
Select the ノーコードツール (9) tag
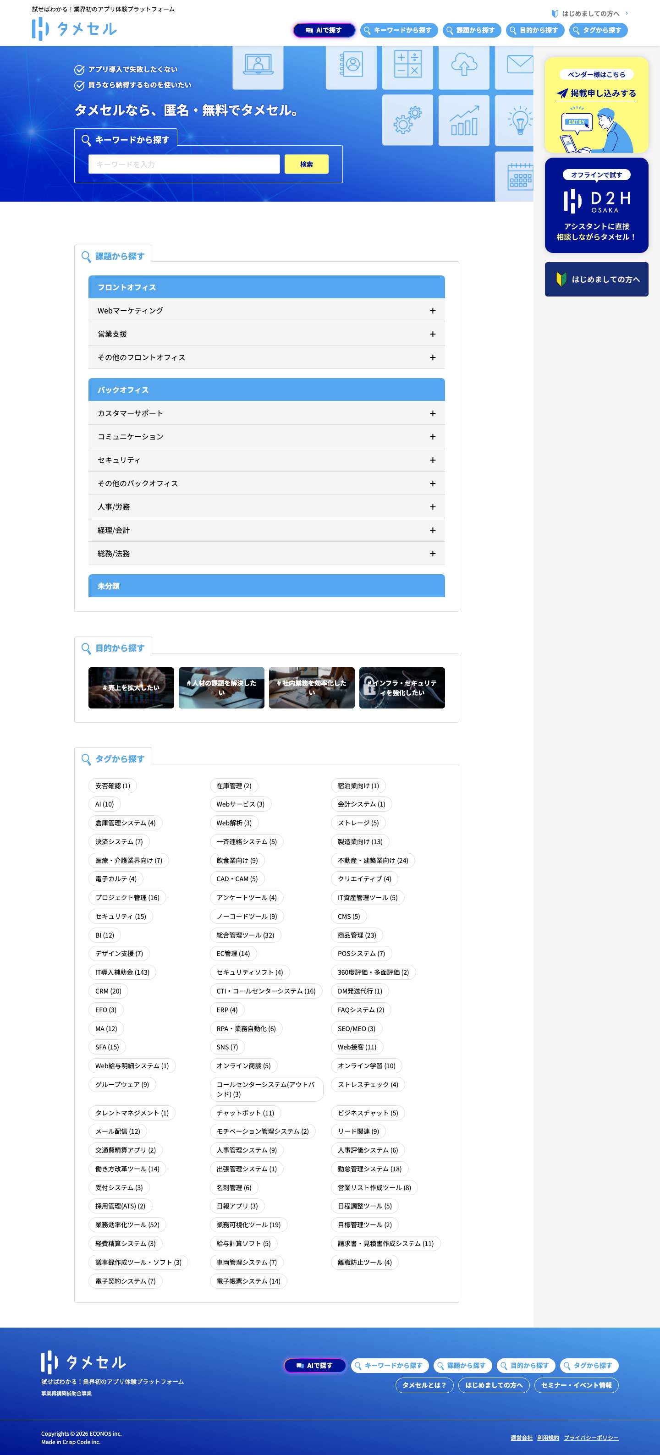247,917
